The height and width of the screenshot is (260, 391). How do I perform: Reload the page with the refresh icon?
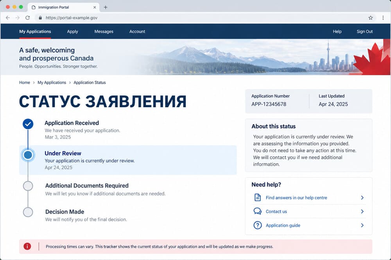[x=28, y=18]
